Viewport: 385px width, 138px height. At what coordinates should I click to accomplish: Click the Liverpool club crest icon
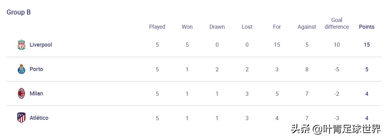point(21,45)
